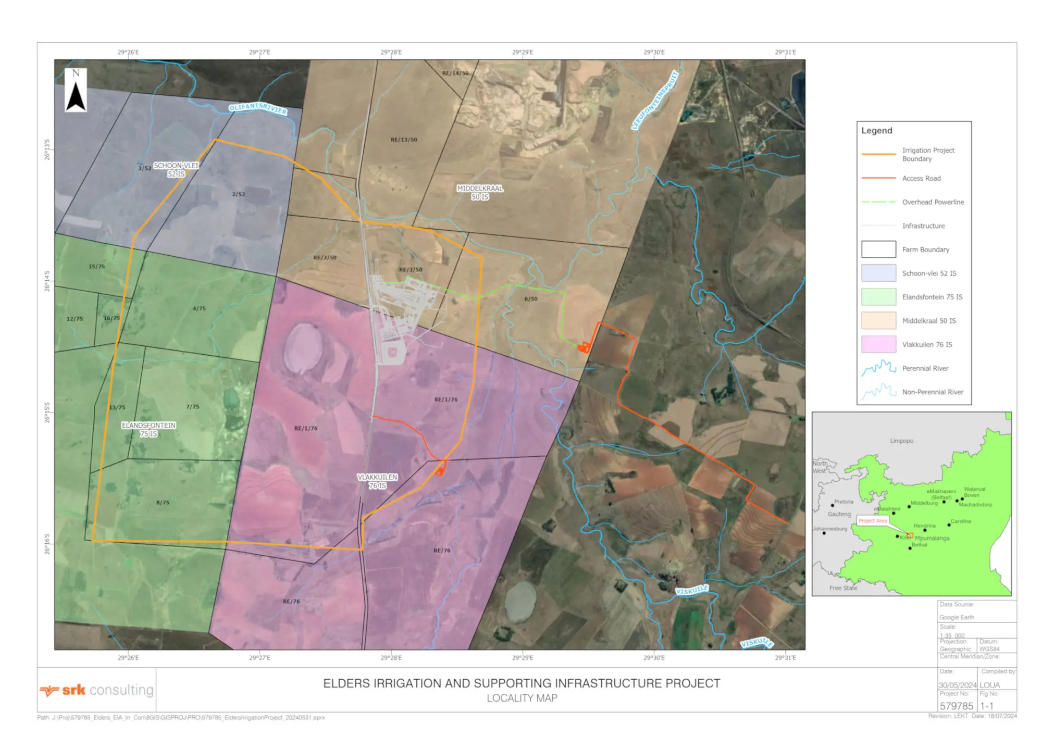The height and width of the screenshot is (737, 1042).
Task: Click the RE/13/50 parcel label
Action: click(404, 140)
